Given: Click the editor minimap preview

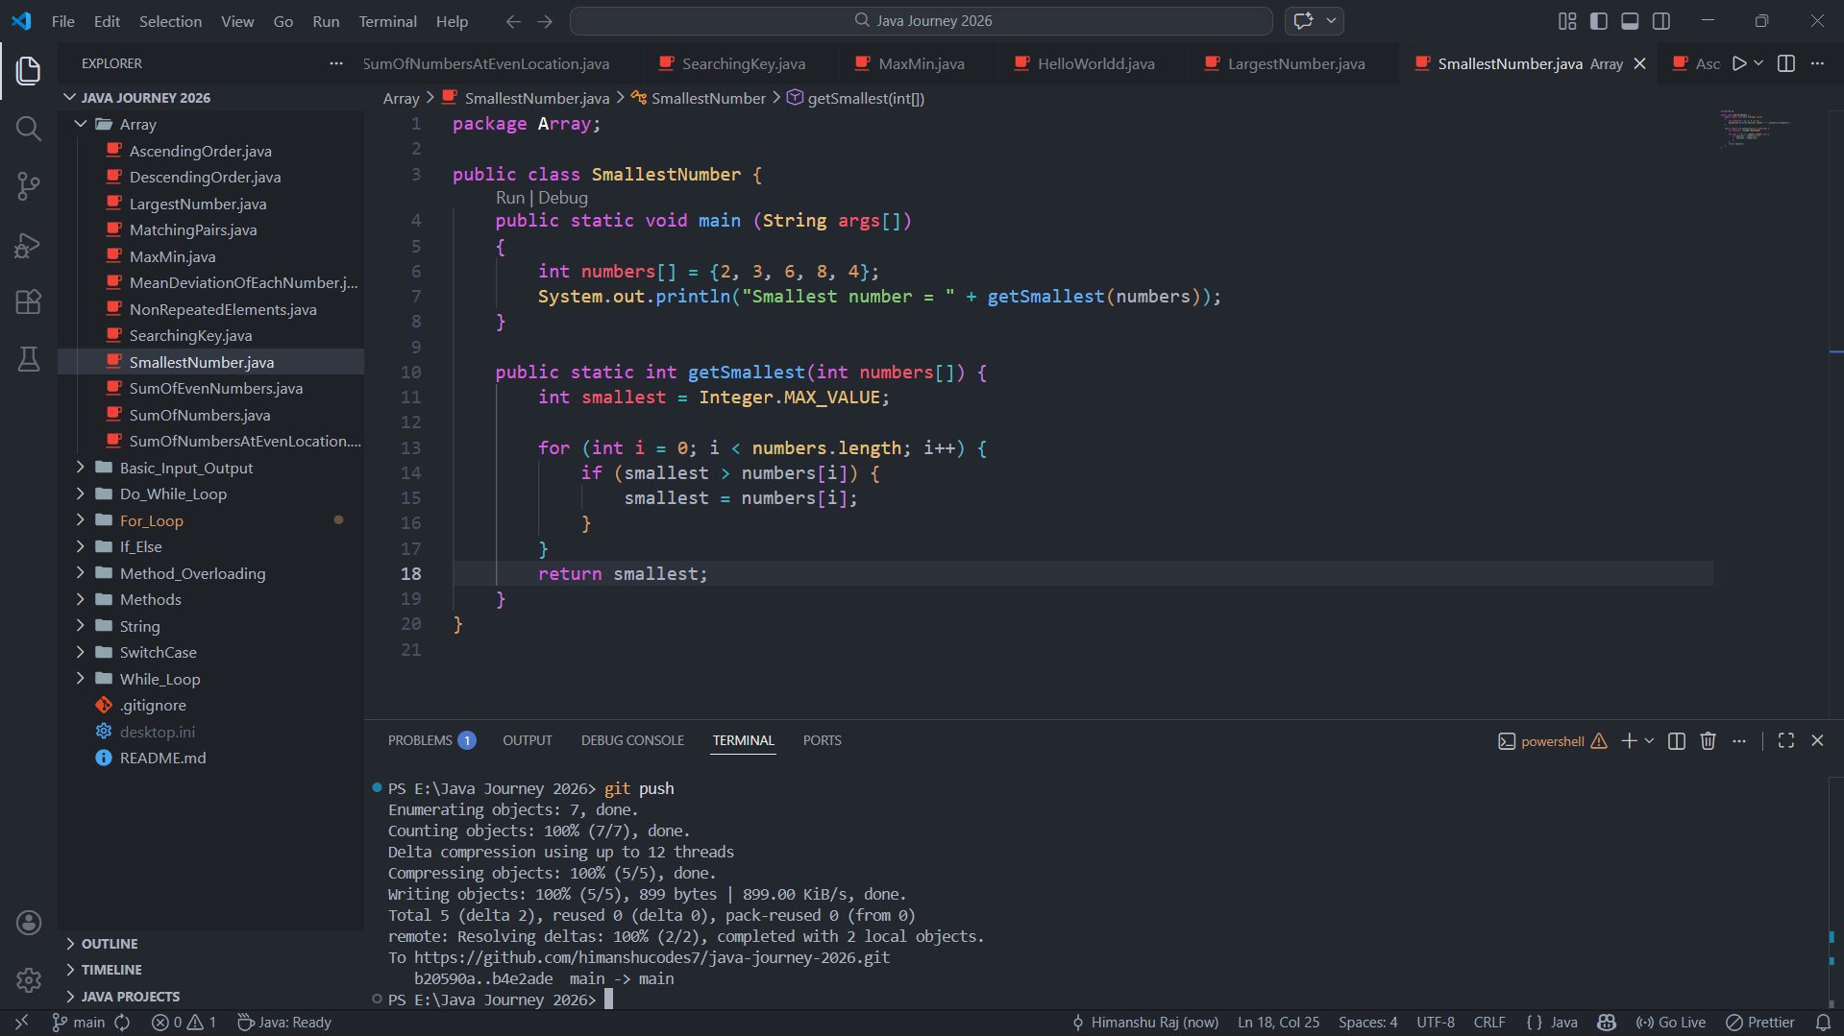Looking at the screenshot, I should 1754,130.
